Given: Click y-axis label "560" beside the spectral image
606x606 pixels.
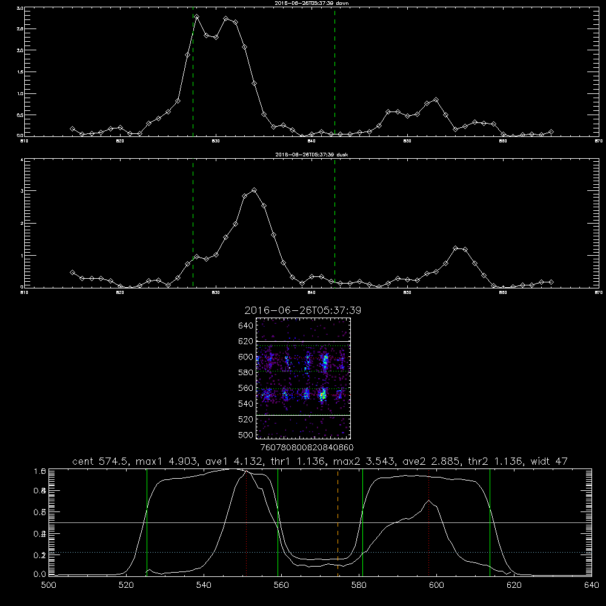Looking at the screenshot, I should (246, 388).
